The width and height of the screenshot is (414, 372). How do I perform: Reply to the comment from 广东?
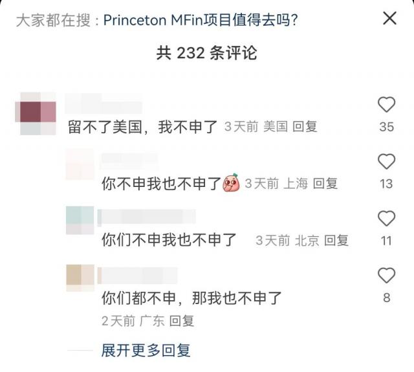click(x=182, y=320)
